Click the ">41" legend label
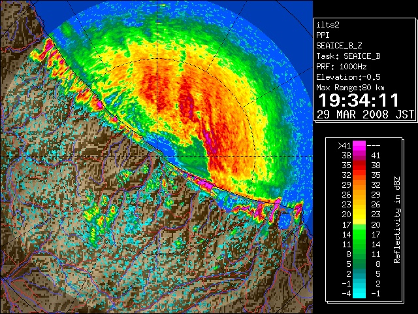418x314 pixels. pyautogui.click(x=344, y=145)
